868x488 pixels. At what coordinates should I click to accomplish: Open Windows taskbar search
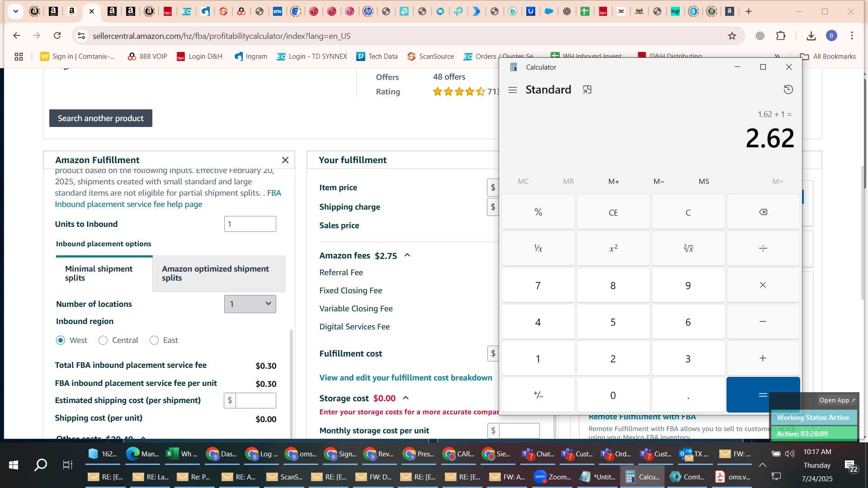pyautogui.click(x=41, y=465)
